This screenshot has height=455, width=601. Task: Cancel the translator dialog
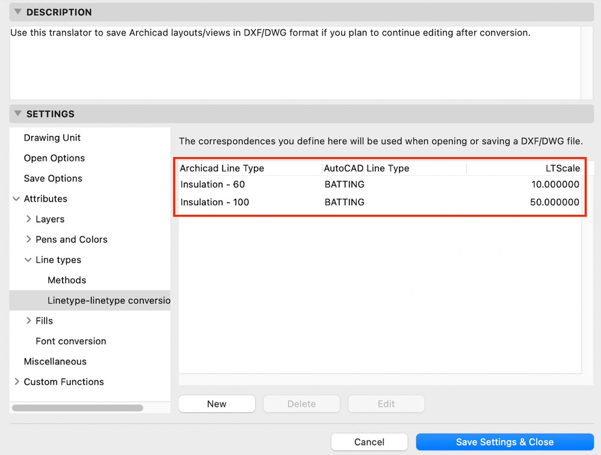click(x=369, y=442)
